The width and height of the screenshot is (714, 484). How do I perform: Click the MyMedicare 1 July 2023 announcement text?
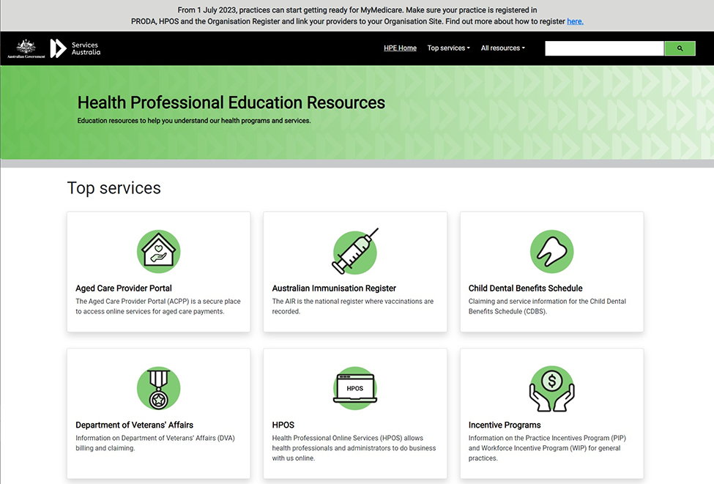(x=357, y=15)
